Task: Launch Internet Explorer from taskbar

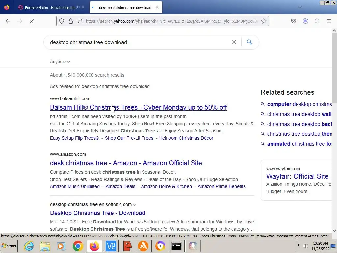Action: point(29,246)
